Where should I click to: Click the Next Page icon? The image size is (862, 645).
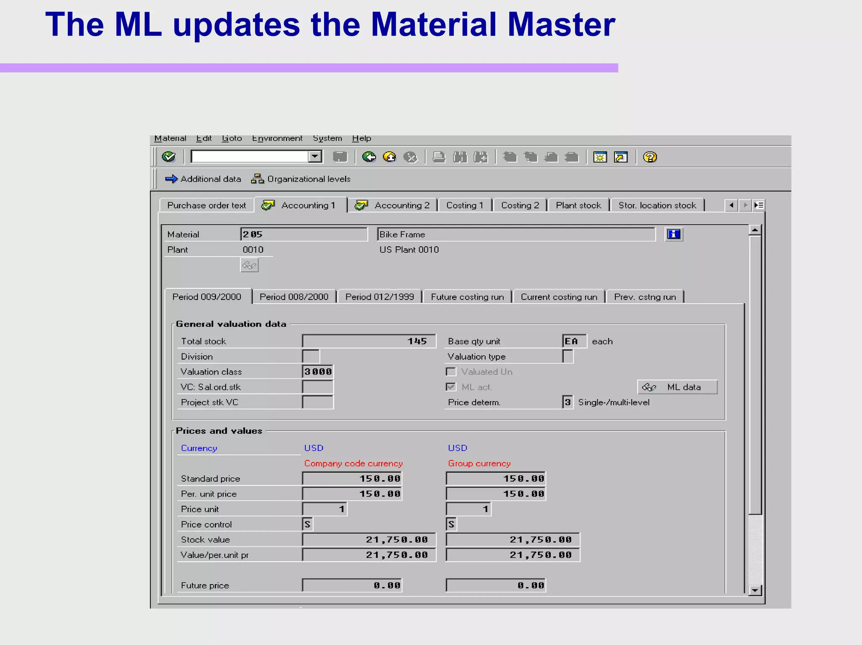tap(551, 157)
